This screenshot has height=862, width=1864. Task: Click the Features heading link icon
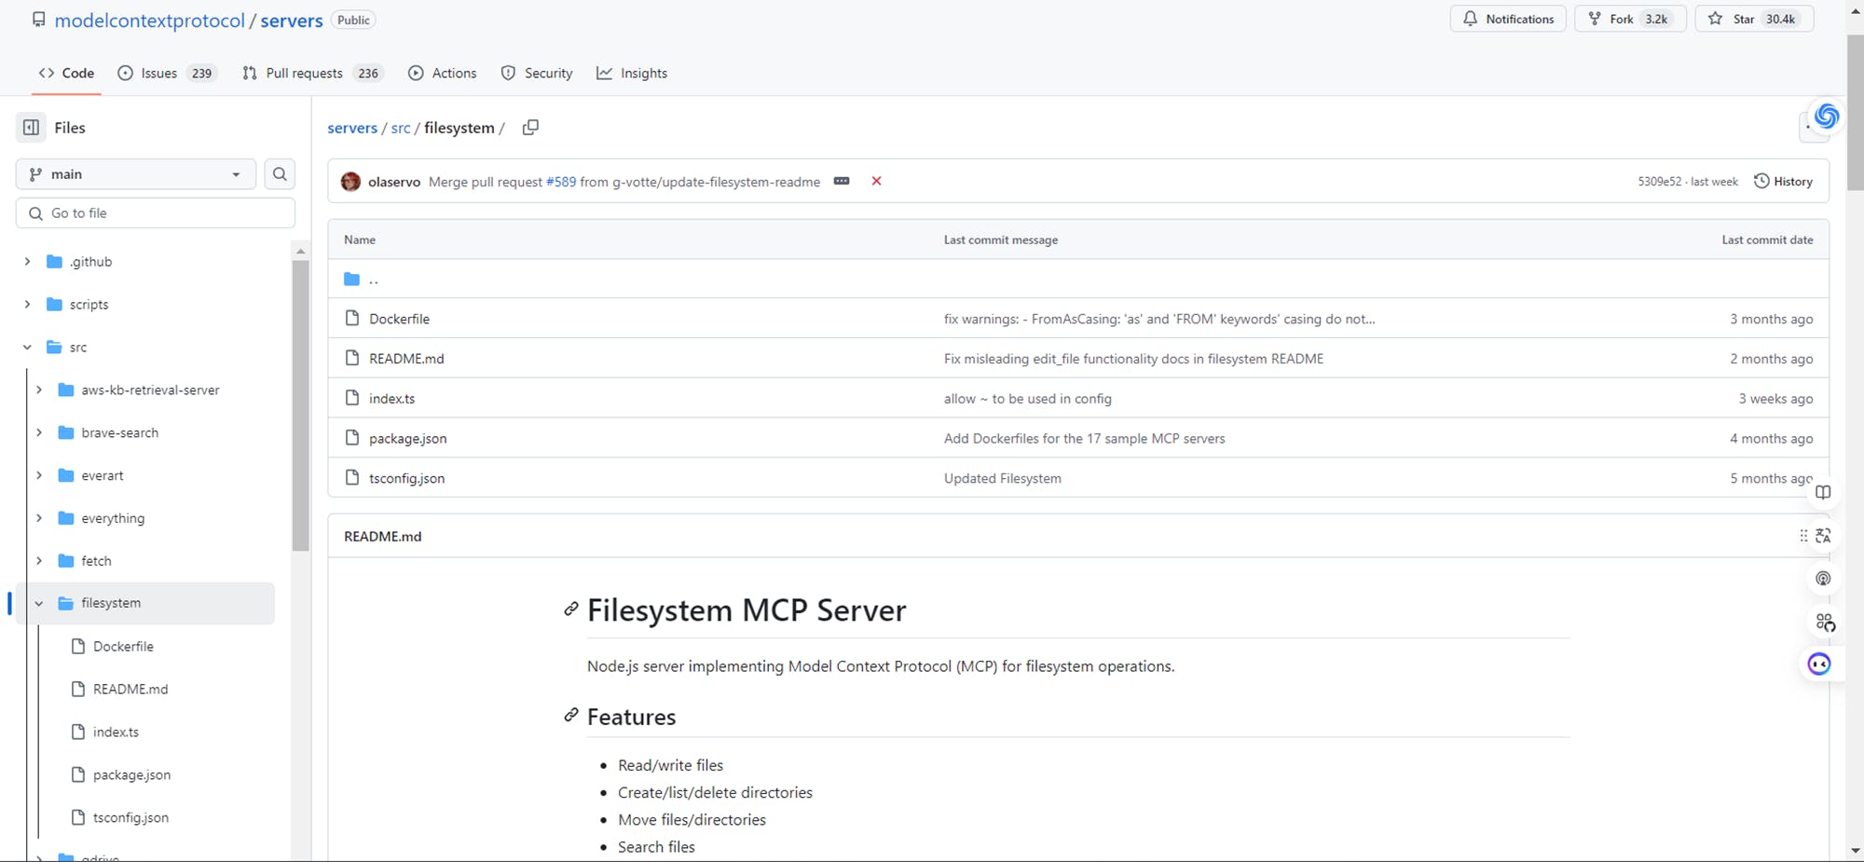570,716
